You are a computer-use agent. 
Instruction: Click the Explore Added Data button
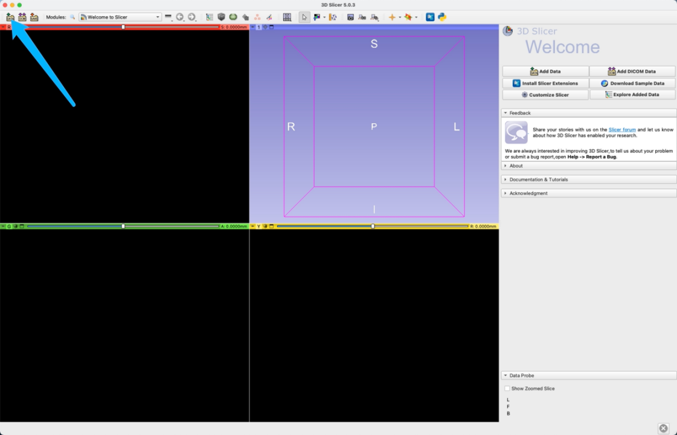(x=632, y=95)
